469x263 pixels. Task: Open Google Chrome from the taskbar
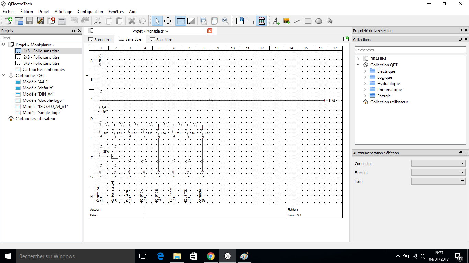point(211,256)
